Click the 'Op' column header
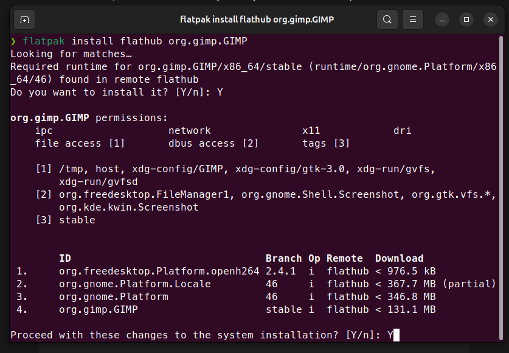This screenshot has width=509, height=353. (314, 259)
